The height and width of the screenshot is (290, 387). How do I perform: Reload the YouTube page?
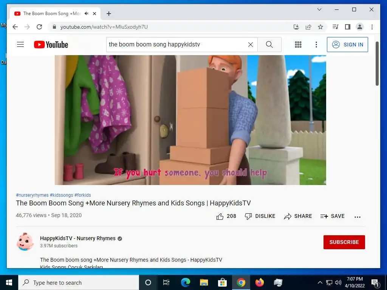tap(39, 27)
